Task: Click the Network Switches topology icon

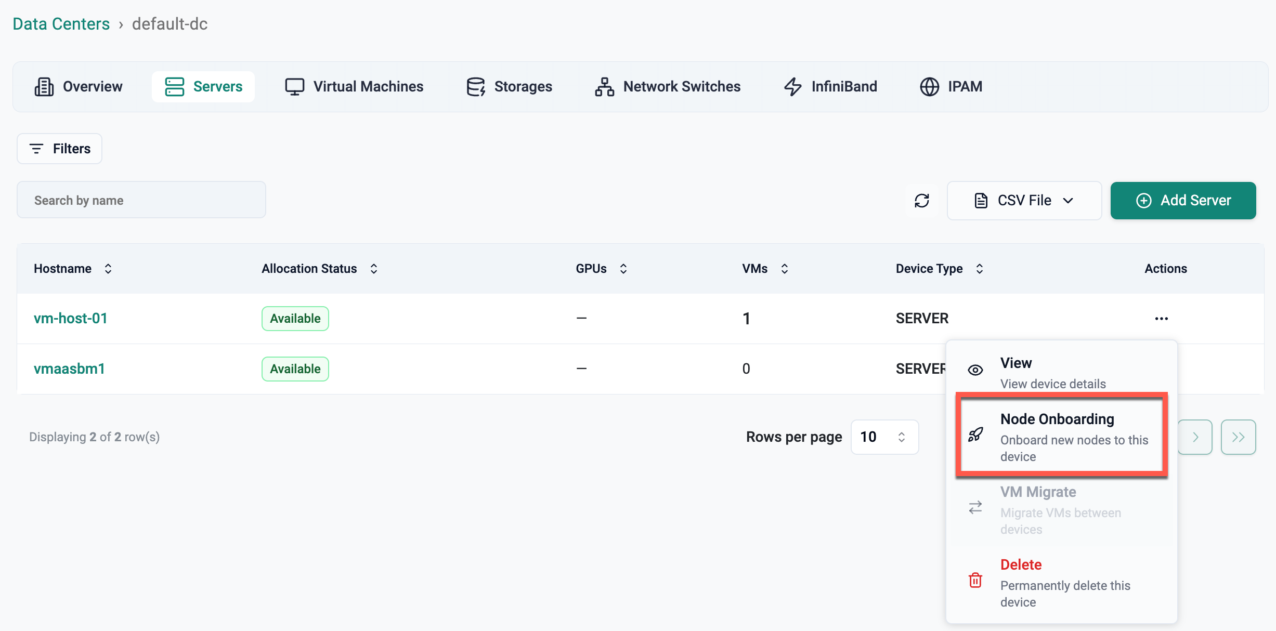Action: (604, 87)
